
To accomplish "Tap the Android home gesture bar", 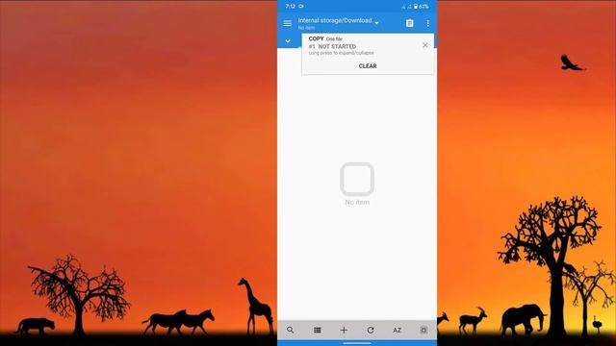I will [357, 343].
